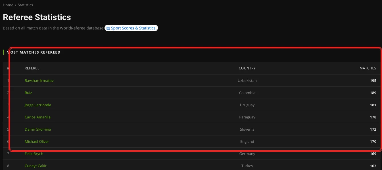
Task: Go to the Statistics breadcrumb
Action: [x=25, y=5]
